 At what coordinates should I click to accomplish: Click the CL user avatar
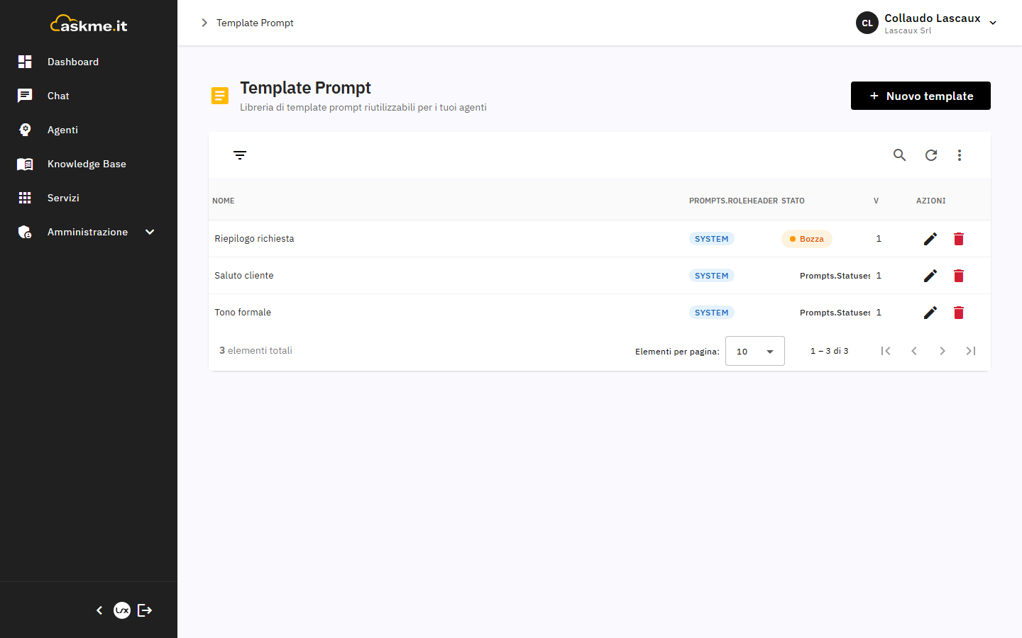click(x=867, y=23)
